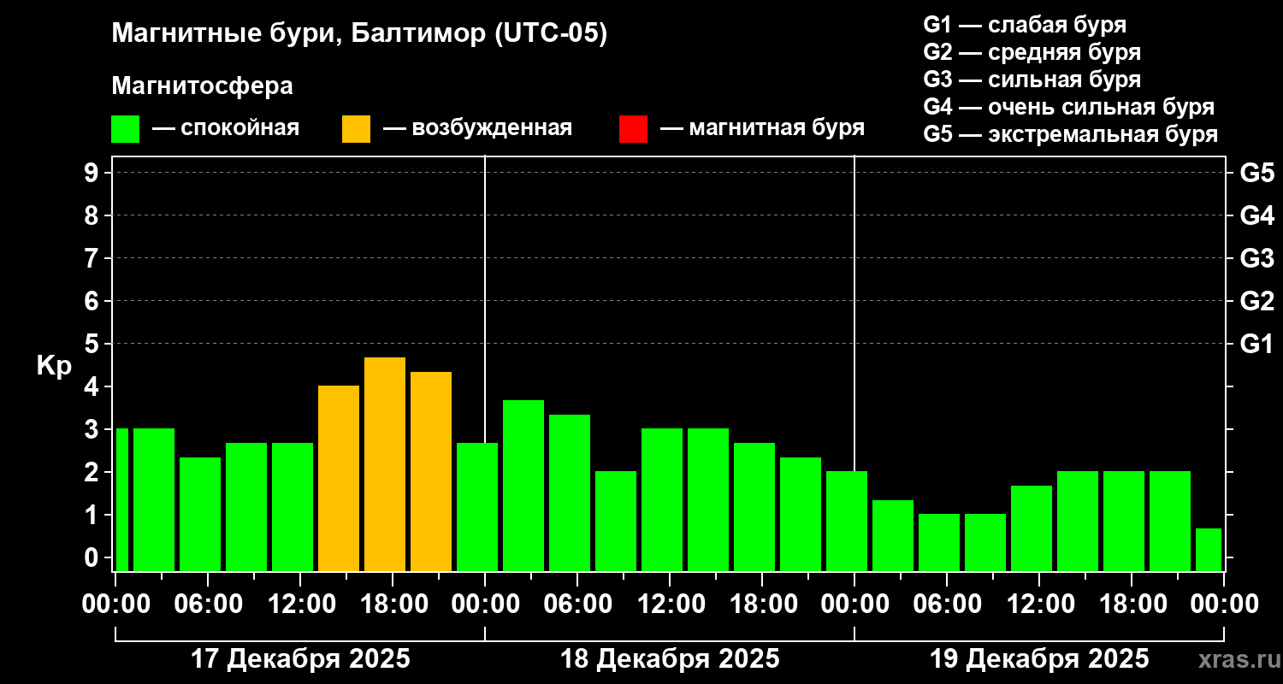
Task: Click the orange 'возбужденная' legend swatch
Action: 356,129
